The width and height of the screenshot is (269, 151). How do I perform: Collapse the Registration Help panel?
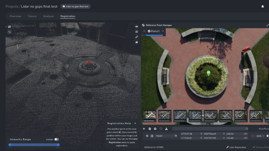click(x=135, y=124)
